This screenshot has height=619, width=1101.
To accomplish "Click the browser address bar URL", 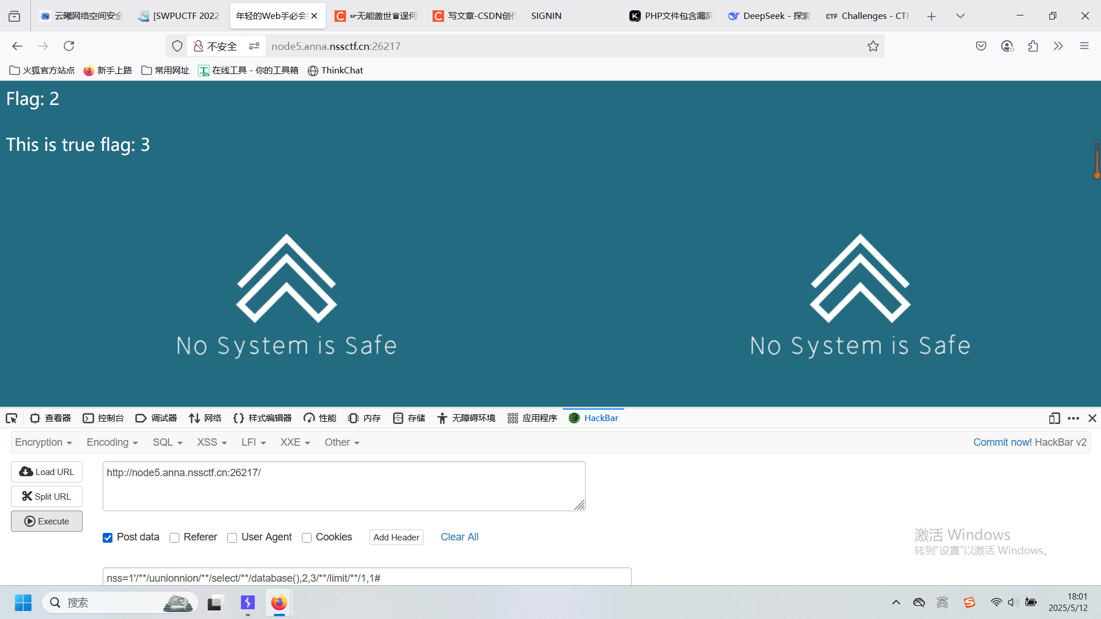I will [336, 46].
